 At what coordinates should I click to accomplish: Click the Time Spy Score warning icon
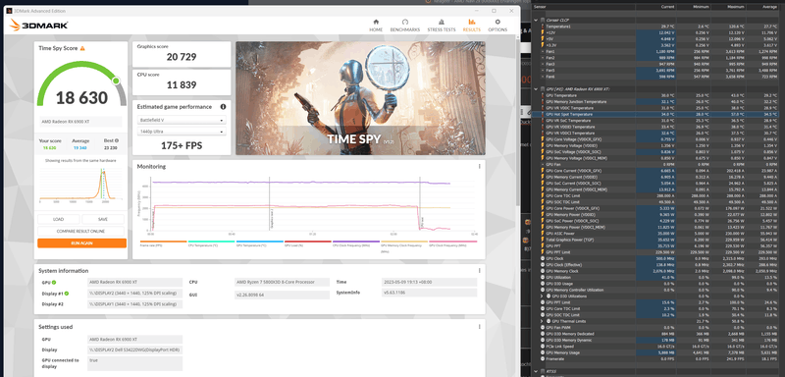click(82, 48)
